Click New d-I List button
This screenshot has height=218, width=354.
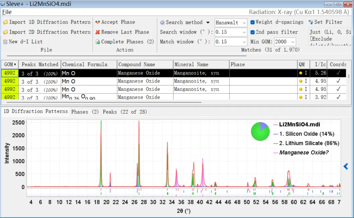[23, 42]
